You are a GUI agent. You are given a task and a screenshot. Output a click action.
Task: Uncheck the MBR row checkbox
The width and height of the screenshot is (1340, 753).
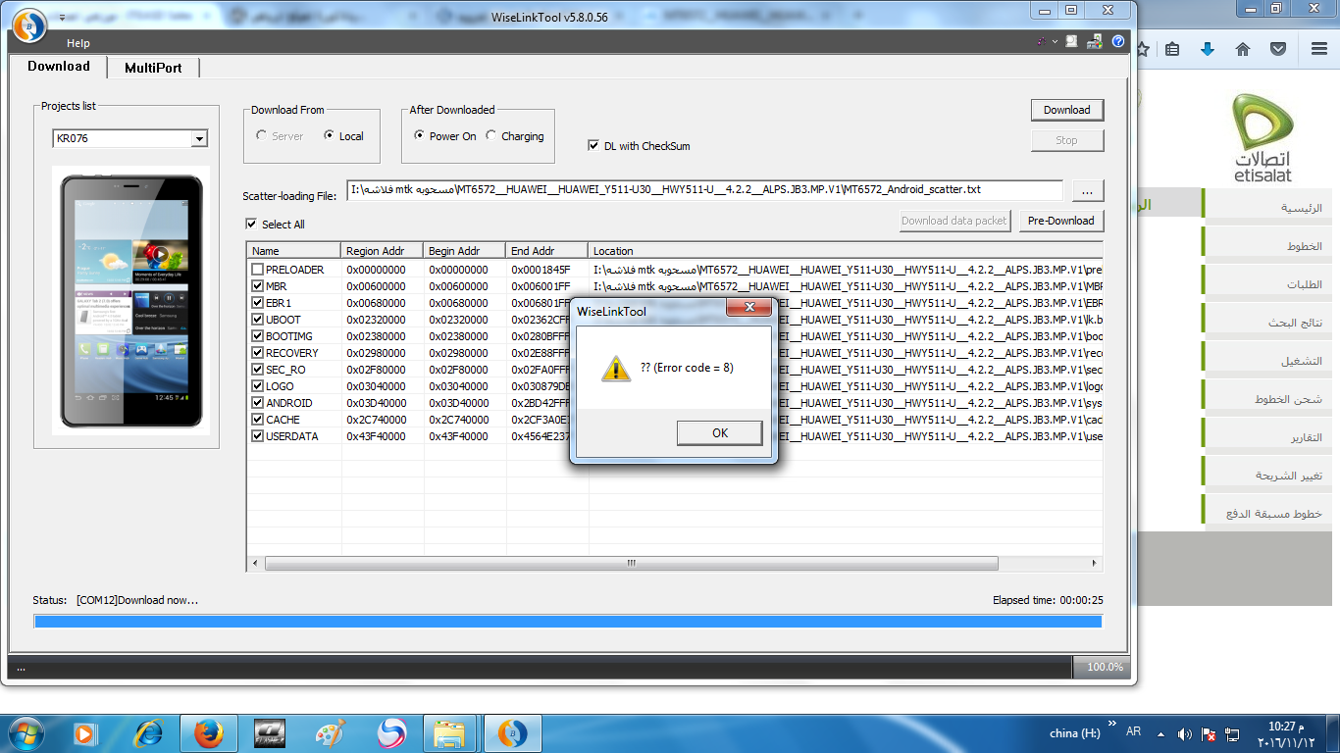point(257,286)
